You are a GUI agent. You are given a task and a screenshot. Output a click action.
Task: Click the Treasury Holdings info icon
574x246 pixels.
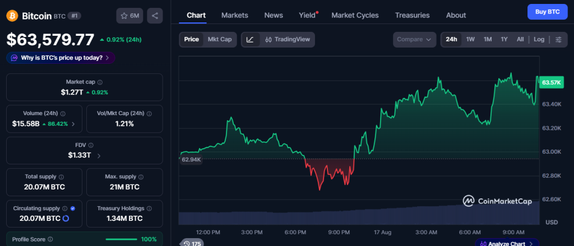[x=149, y=209]
